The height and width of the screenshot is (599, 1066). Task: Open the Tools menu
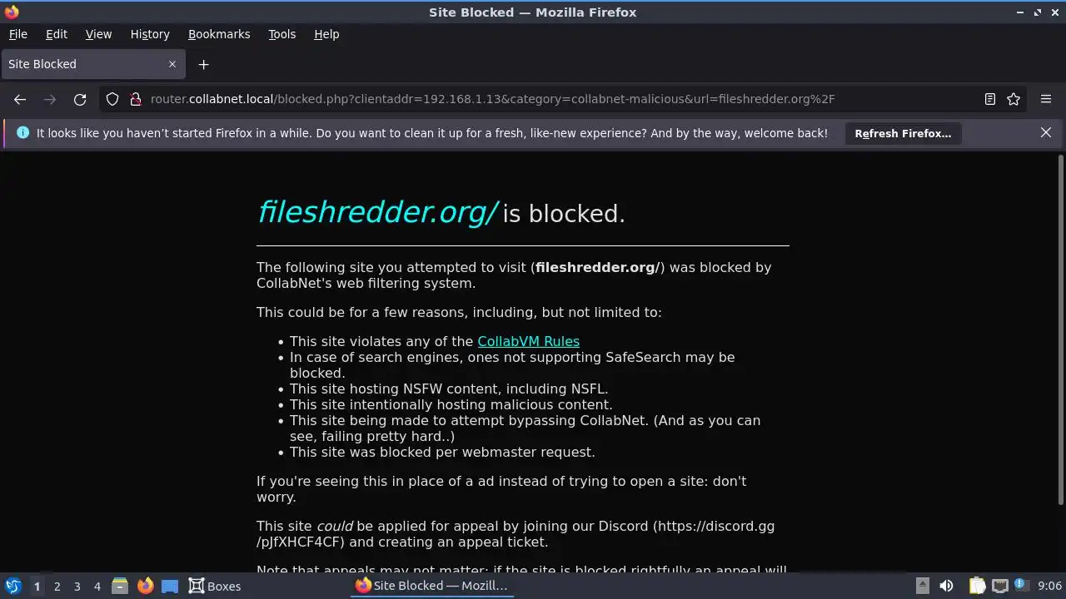tap(281, 34)
